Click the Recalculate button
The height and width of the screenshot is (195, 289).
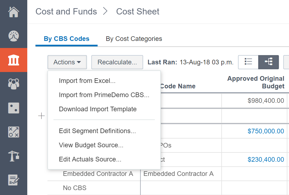coord(117,62)
